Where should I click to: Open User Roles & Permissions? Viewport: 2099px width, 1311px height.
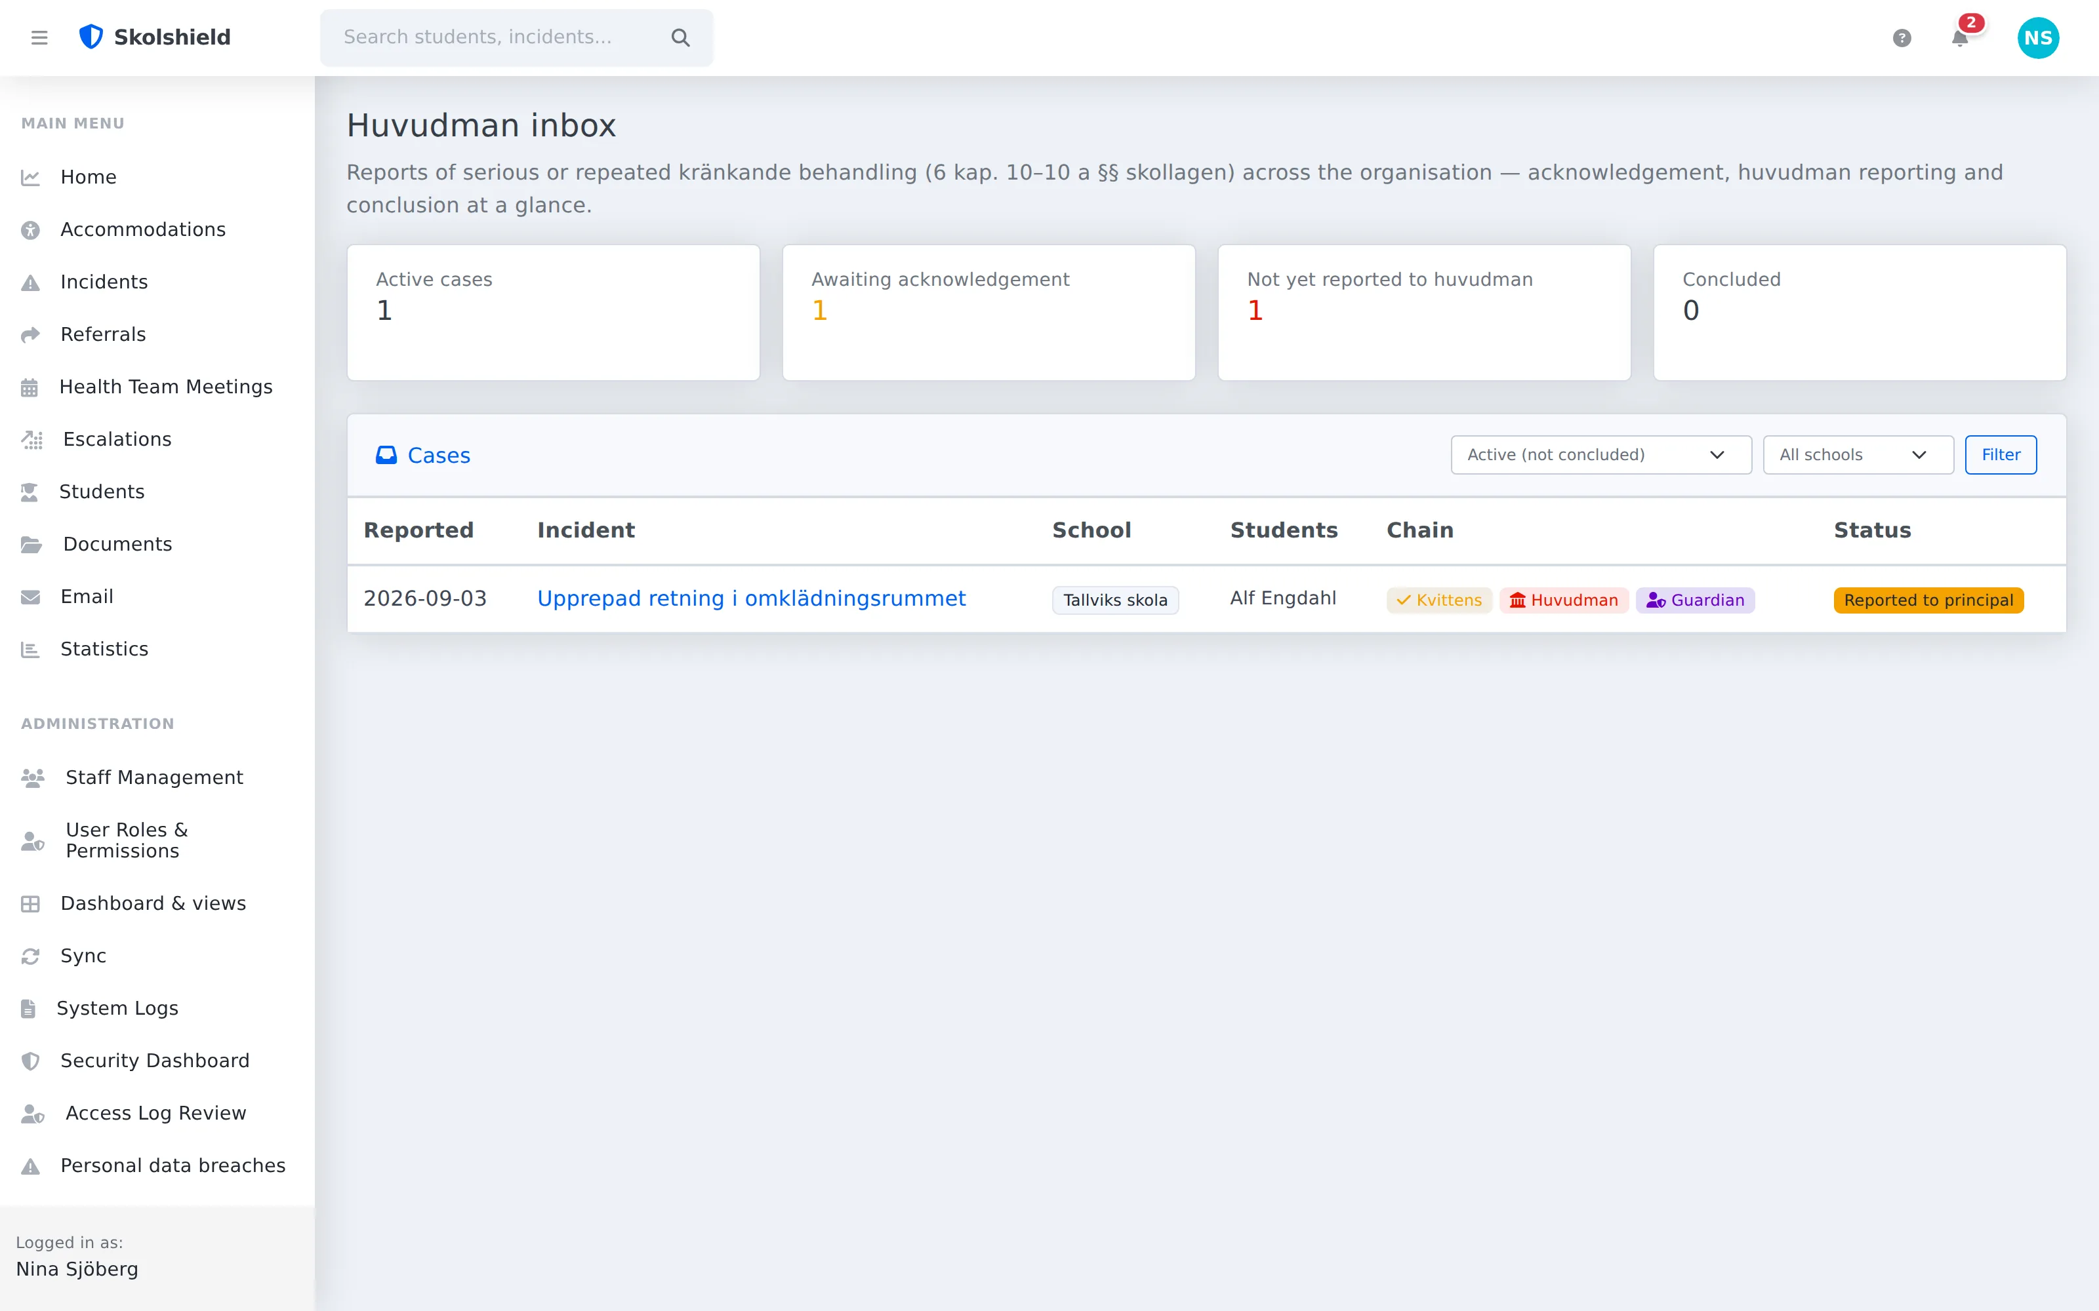click(x=157, y=840)
